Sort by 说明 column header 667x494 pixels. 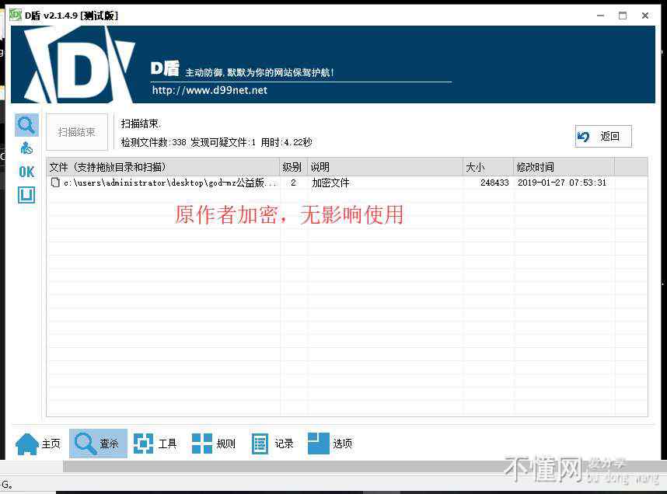385,167
